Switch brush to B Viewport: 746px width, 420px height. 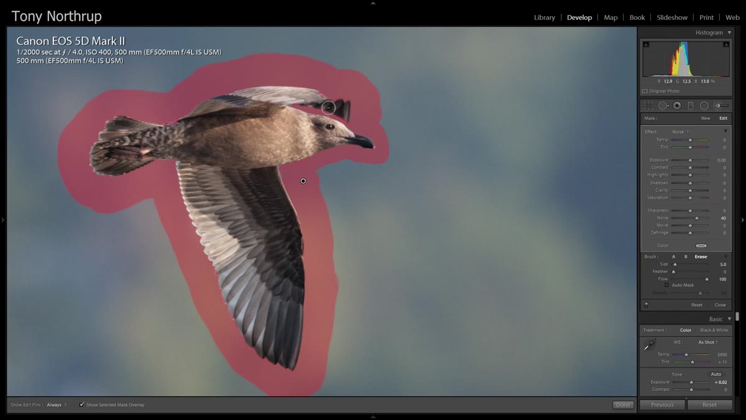tap(686, 257)
